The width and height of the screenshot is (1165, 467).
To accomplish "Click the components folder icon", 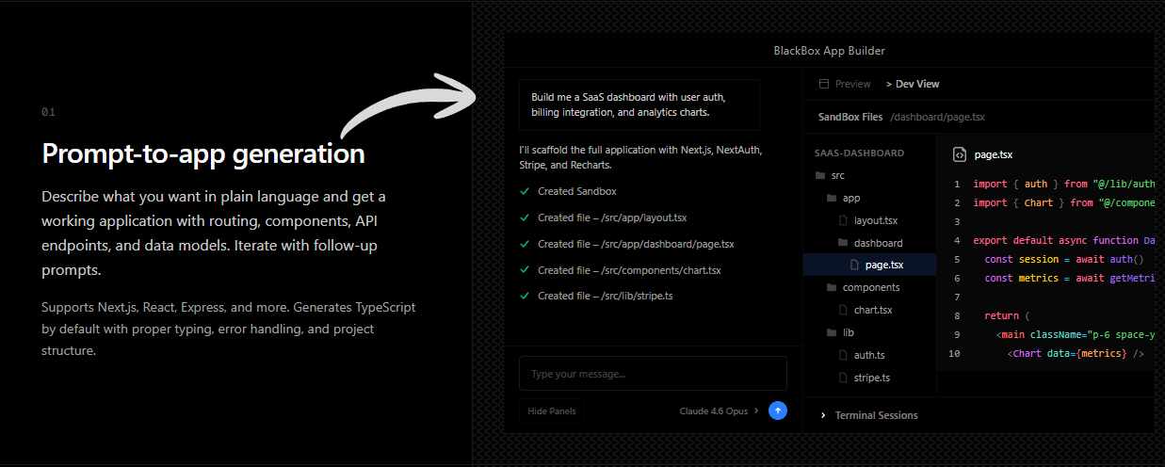I will pos(831,288).
